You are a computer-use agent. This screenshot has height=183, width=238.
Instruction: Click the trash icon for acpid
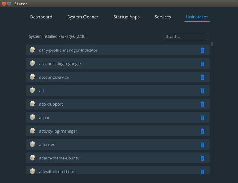pyautogui.click(x=203, y=118)
